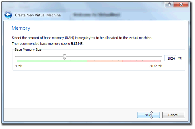Click the Base Memory Size slider handle

(x=64, y=57)
